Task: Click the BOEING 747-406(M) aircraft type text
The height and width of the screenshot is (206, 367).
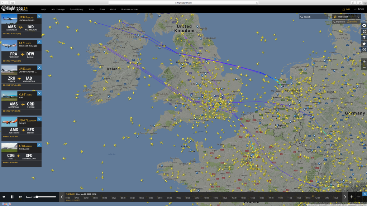Action: pos(11,111)
